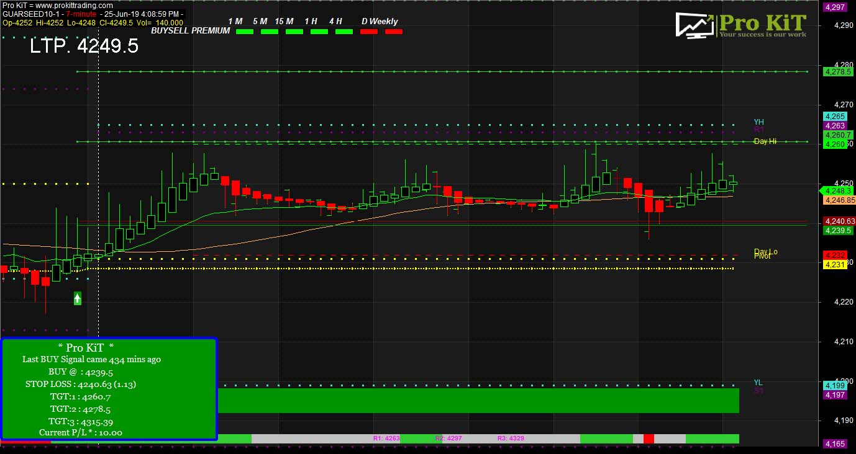Click the Pro KiT logo
Image resolution: width=856 pixels, height=454 pixels.
[x=740, y=25]
